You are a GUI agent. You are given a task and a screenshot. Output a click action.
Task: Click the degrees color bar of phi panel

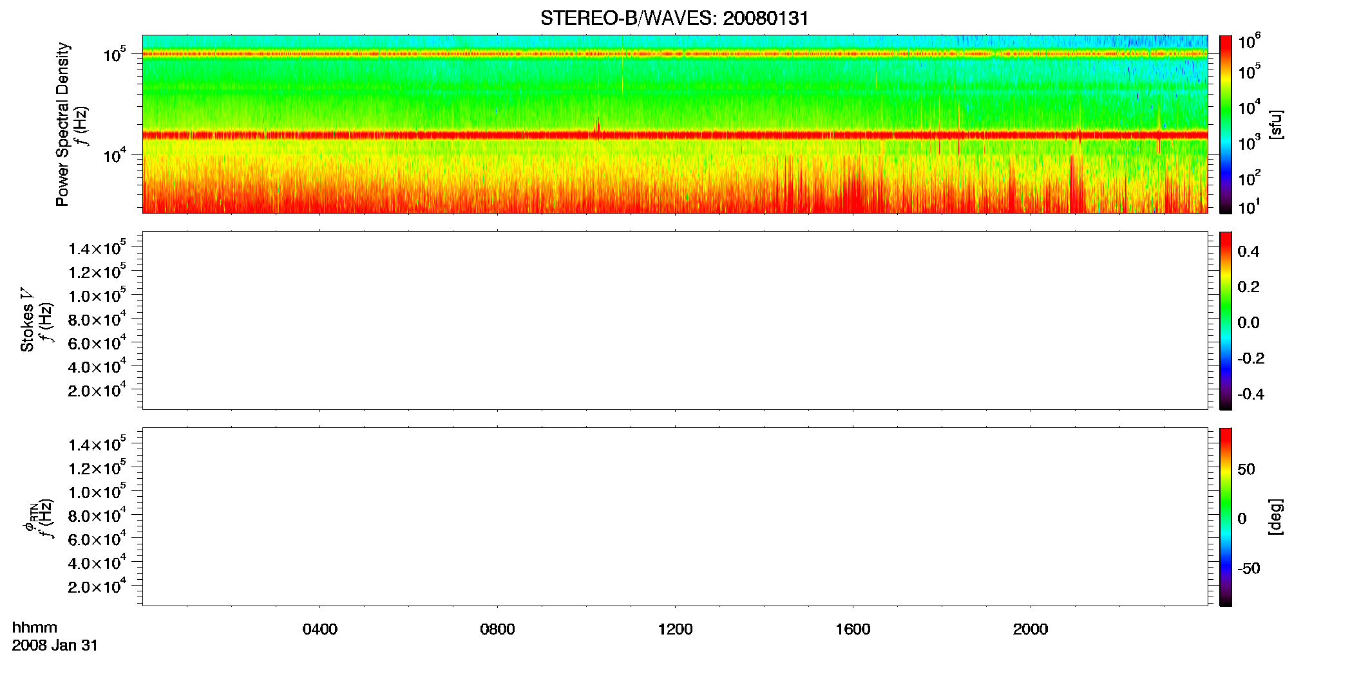(1226, 517)
